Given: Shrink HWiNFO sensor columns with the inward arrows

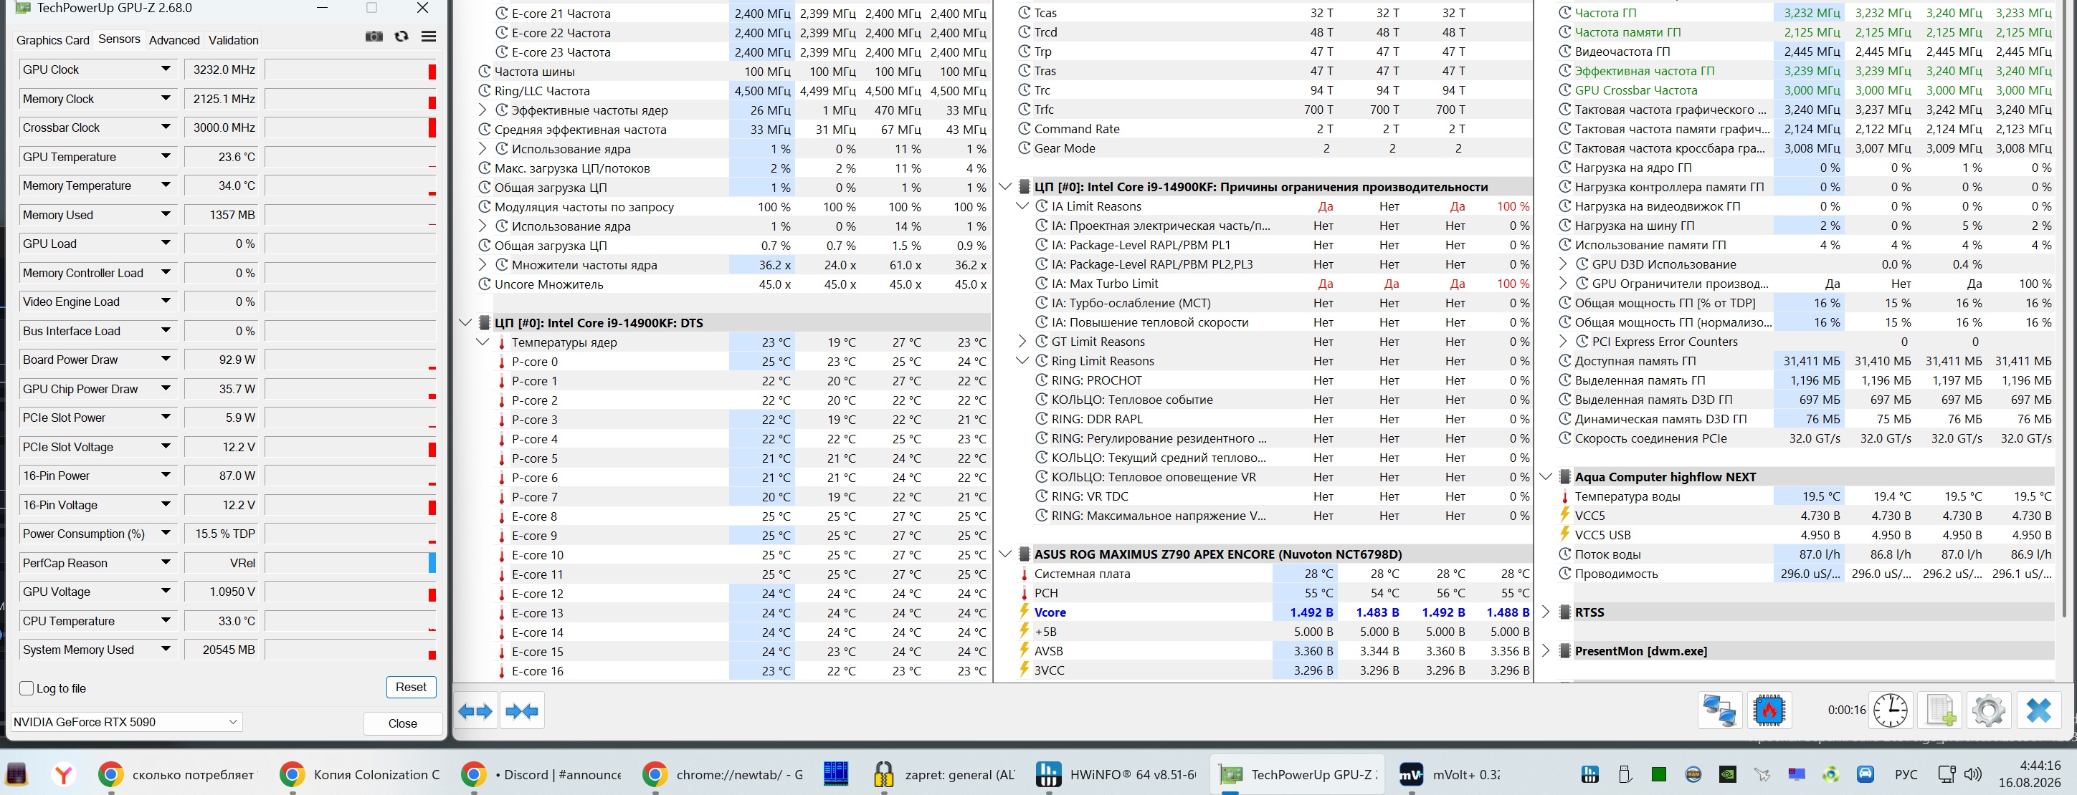Looking at the screenshot, I should pyautogui.click(x=522, y=711).
